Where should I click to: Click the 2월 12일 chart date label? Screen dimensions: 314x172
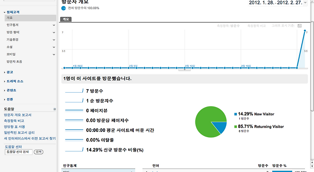coord(190,66)
